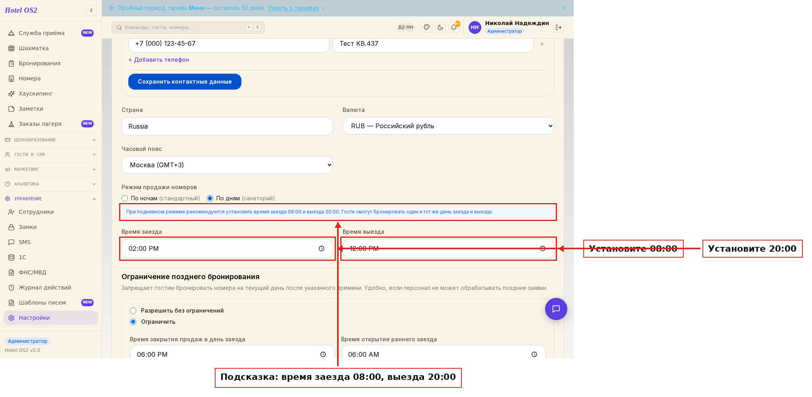This screenshot has width=812, height=397.
Task: Collapse Управление section
Action: point(51,199)
